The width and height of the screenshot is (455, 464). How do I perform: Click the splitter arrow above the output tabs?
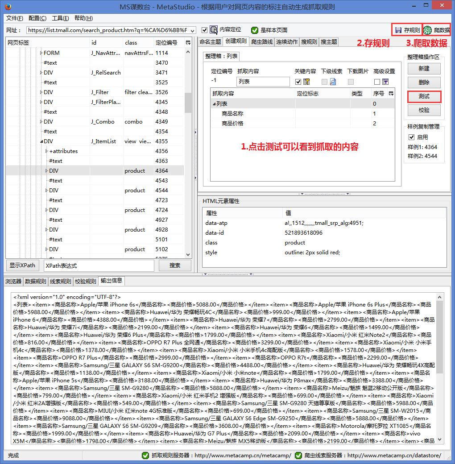pyautogui.click(x=205, y=274)
